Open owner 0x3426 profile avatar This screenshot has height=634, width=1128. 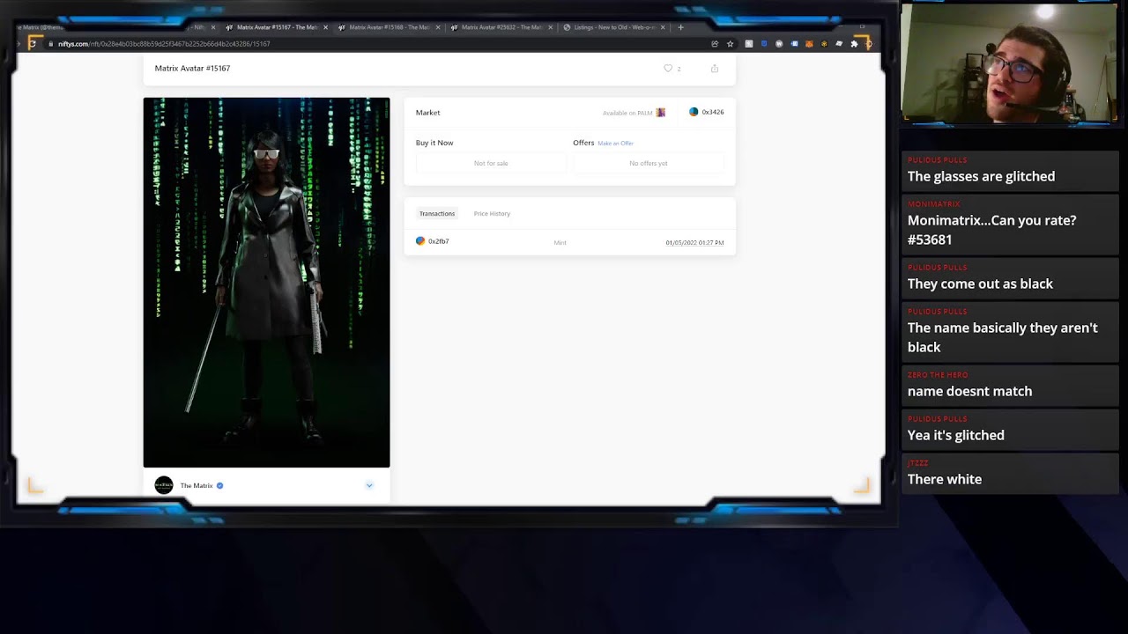coord(694,112)
